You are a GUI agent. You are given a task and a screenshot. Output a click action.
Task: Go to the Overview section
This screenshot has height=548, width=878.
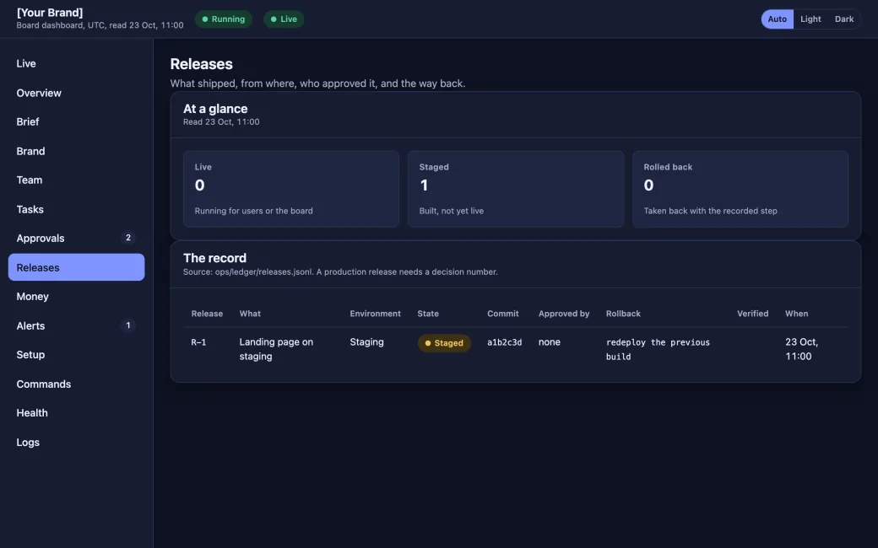[76, 93]
